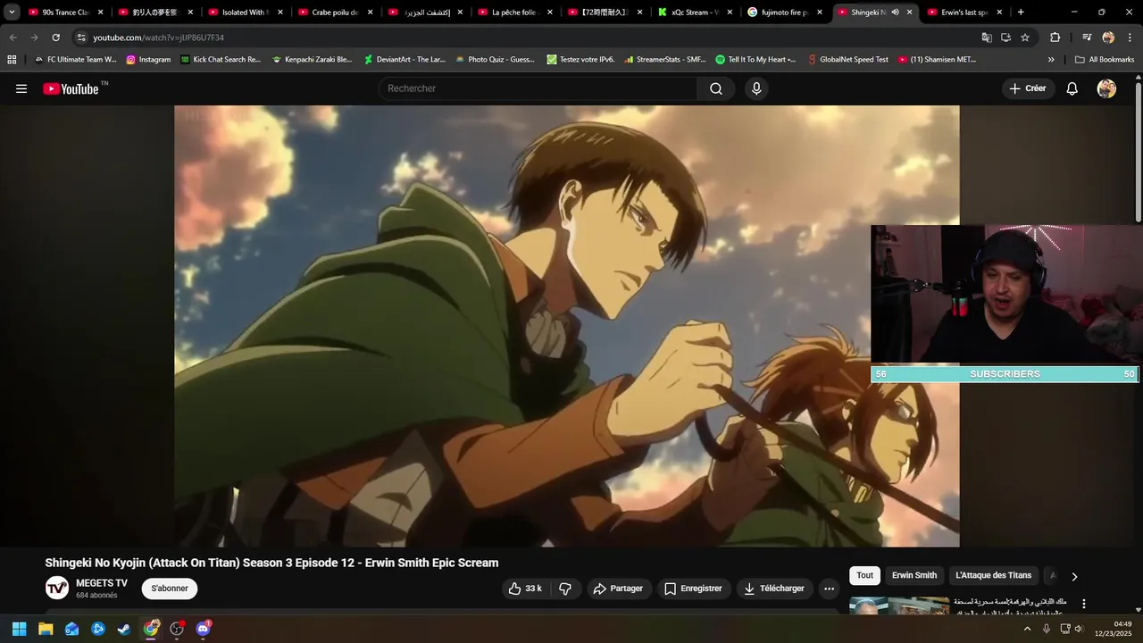Open the All Bookmarks folder
This screenshot has width=1143, height=643.
coord(1105,60)
